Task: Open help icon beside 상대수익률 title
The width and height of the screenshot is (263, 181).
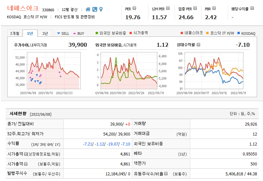Action: 199,45
